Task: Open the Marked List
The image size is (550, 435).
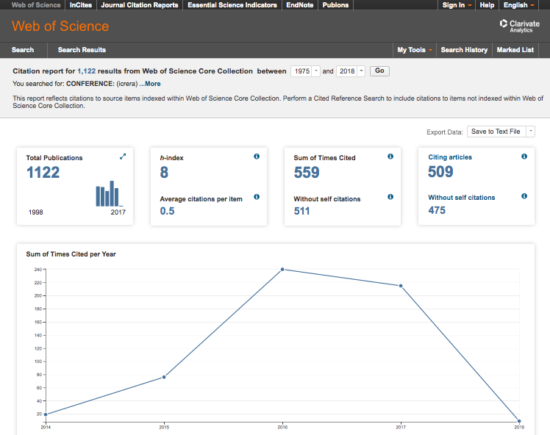Action: point(515,50)
